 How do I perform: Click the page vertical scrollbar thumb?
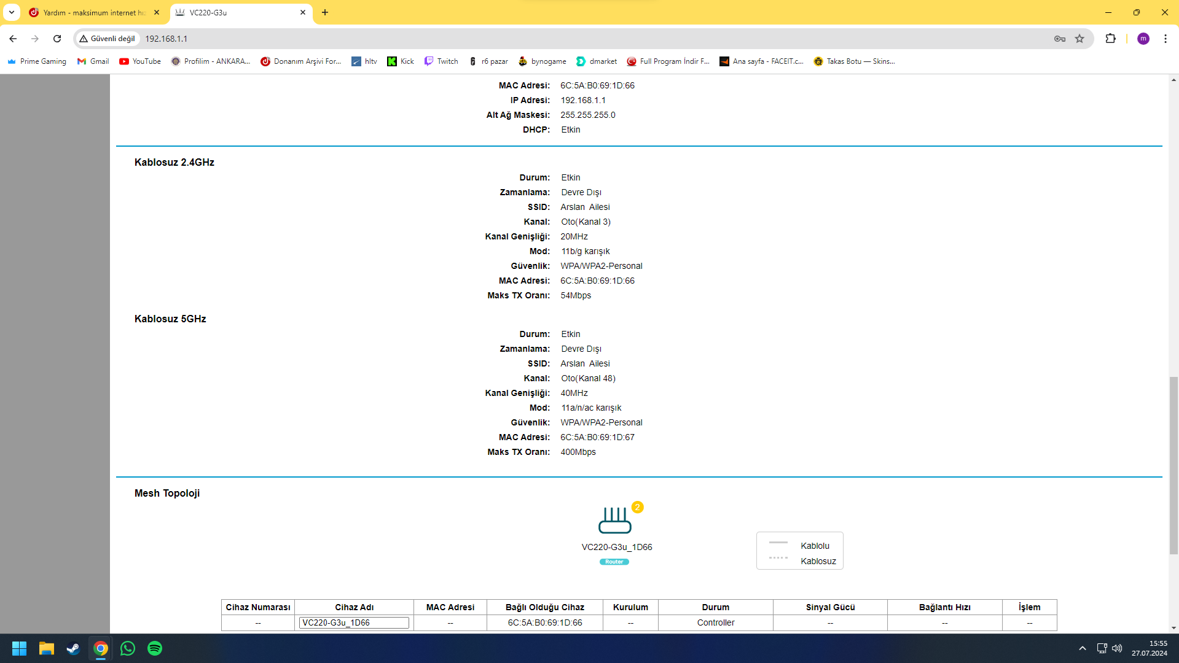(x=1173, y=465)
